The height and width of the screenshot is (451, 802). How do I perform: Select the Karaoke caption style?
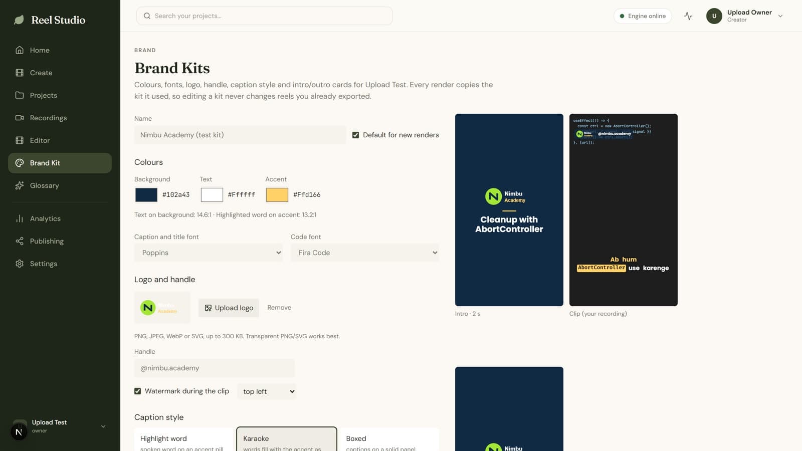click(x=287, y=439)
